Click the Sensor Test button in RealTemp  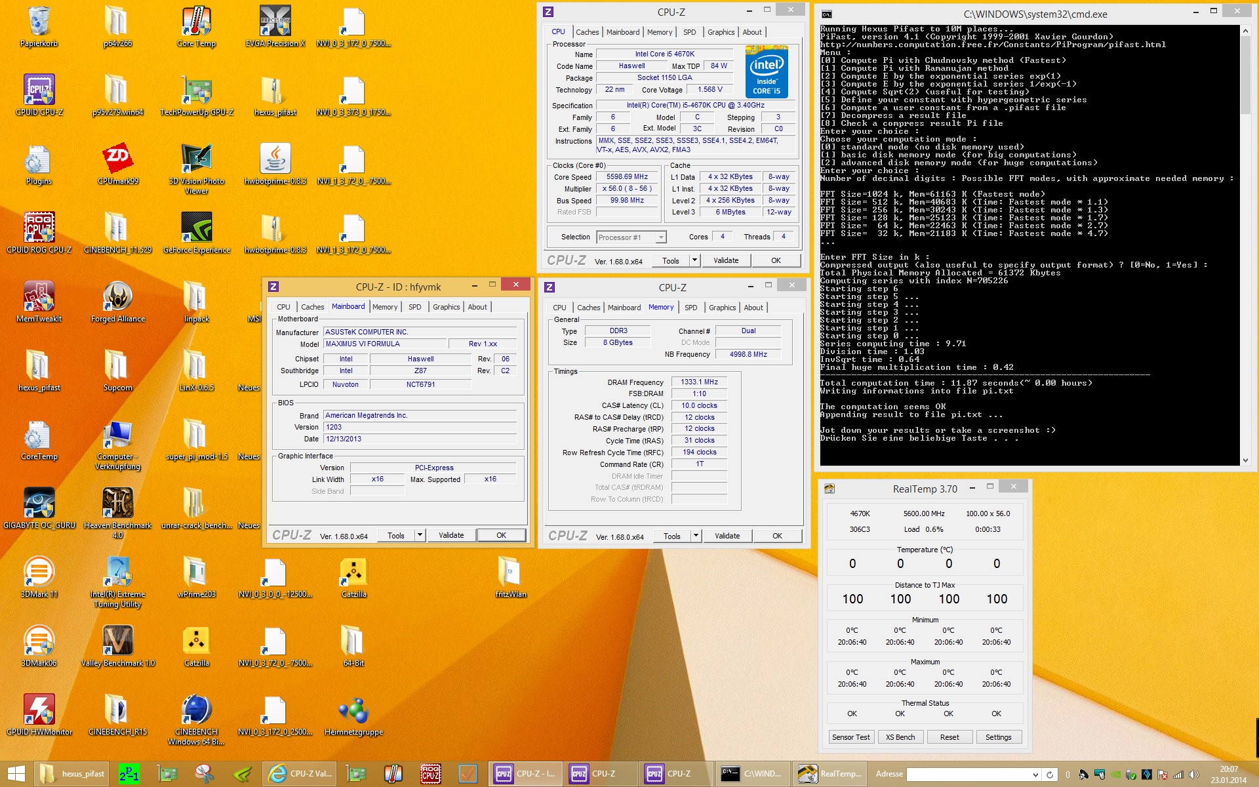pyautogui.click(x=850, y=737)
